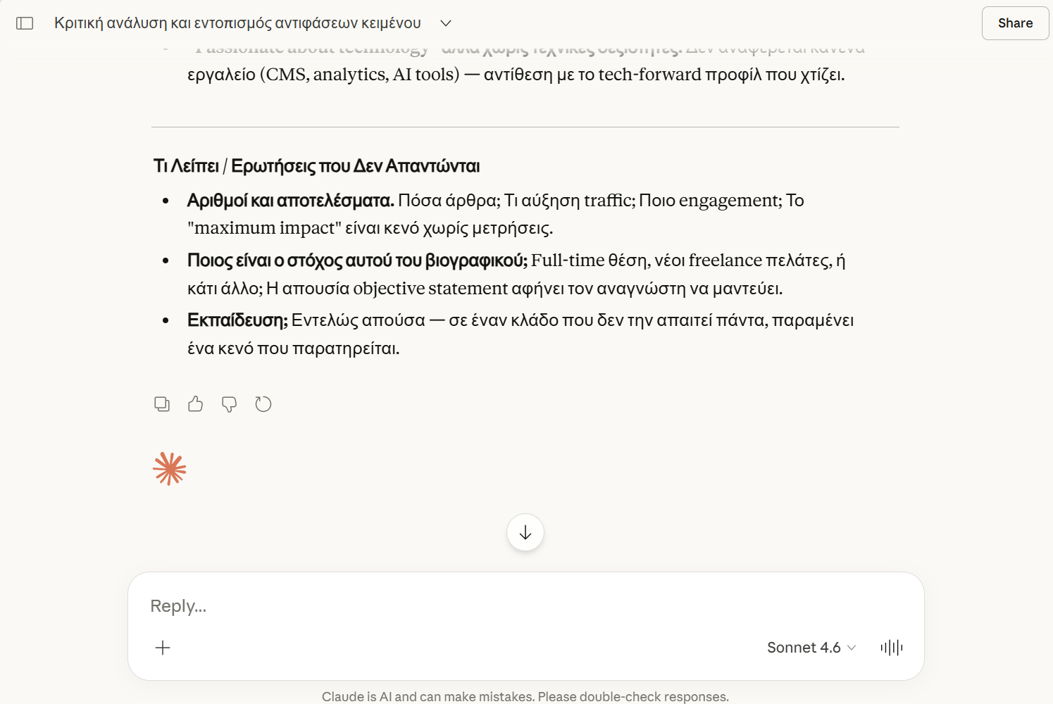Start voice mode with the waveform icon
Image resolution: width=1053 pixels, height=704 pixels.
pyautogui.click(x=891, y=648)
